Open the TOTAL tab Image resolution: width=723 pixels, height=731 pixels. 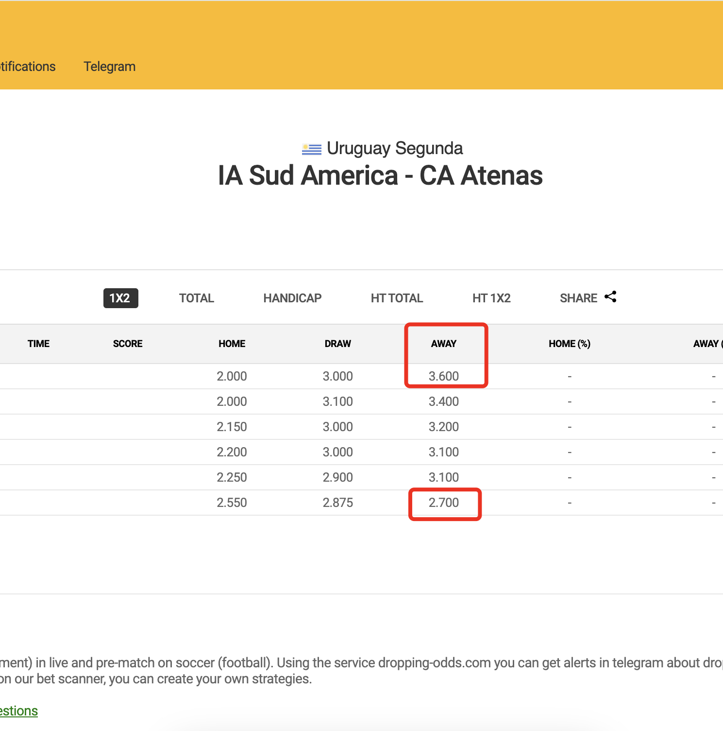click(197, 298)
